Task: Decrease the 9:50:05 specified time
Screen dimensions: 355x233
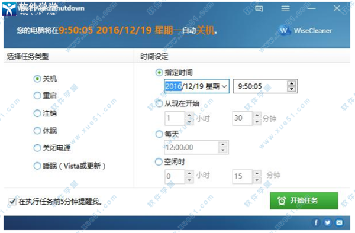Action: [292, 89]
